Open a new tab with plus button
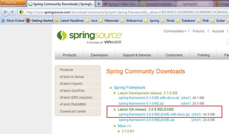 (99, 4)
